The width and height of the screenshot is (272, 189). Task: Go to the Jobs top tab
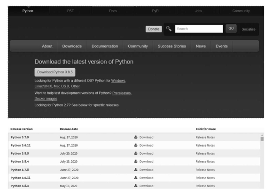click(x=198, y=11)
